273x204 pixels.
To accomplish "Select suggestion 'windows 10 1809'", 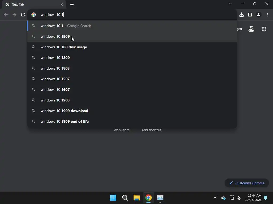I will [132, 58].
